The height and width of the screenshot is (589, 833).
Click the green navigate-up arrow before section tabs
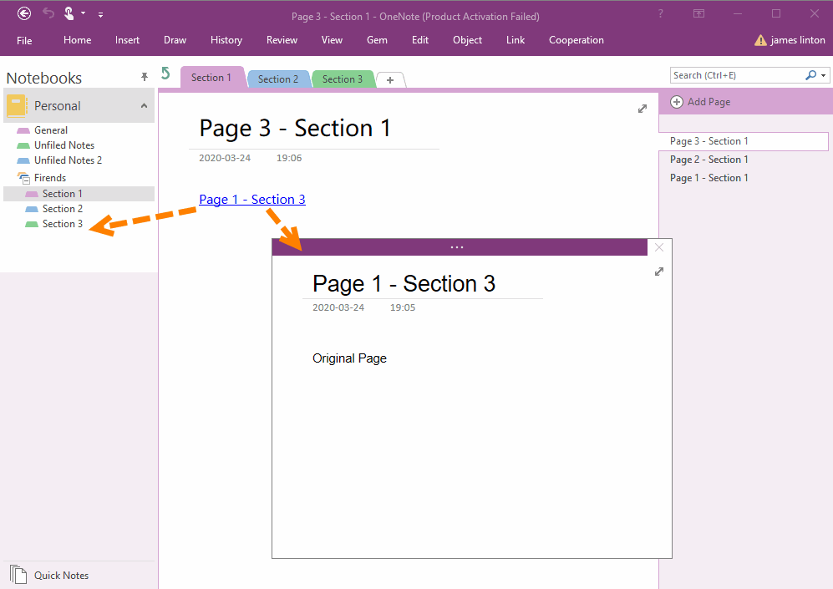click(165, 74)
